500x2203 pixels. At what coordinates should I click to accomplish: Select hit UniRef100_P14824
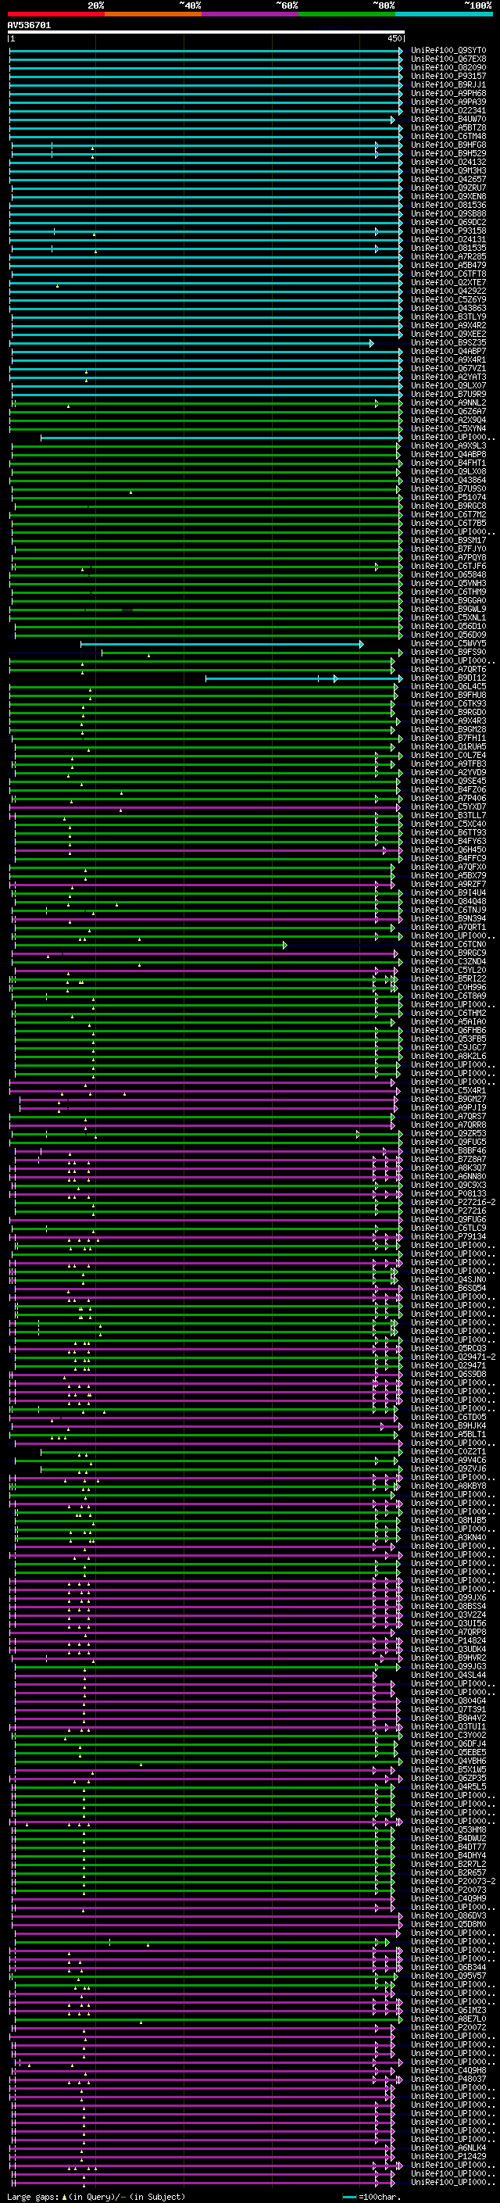448,1641
